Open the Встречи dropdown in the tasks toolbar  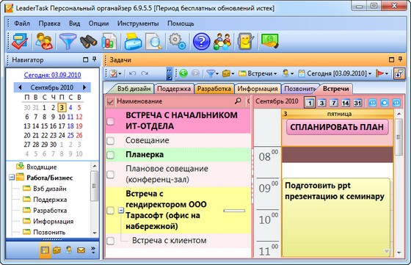point(258,73)
